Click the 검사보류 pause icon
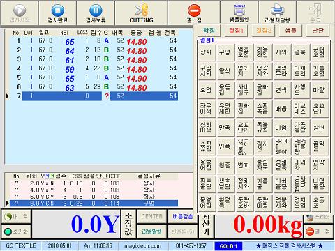The image size is (335, 251). 96,10
